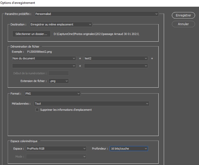The image size is (199, 165).
Task: Open the empty naming dropdown below test2
Action: [116, 66]
